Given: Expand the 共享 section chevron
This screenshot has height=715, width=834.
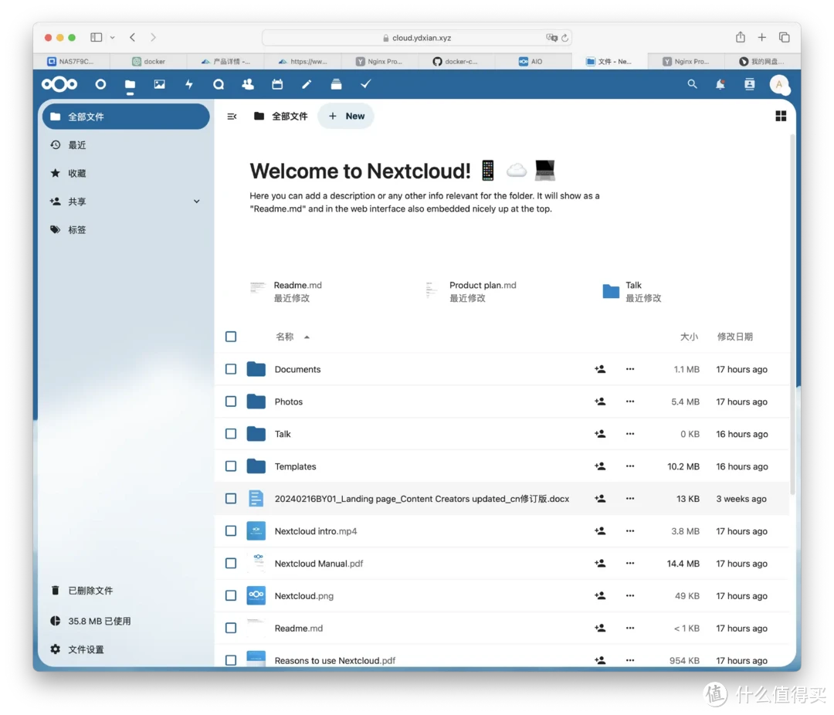Looking at the screenshot, I should [197, 202].
